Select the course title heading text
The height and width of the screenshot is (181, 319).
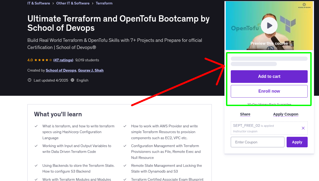pos(119,23)
